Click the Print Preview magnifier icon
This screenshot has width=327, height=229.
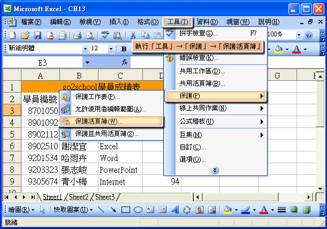(x=90, y=35)
